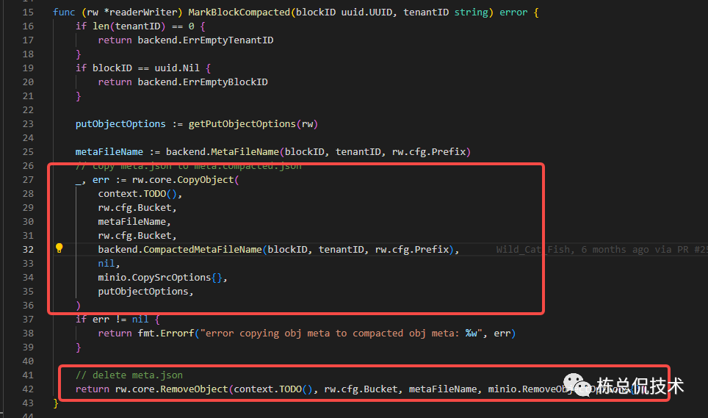Click the nil argument on line 33
Image resolution: width=708 pixels, height=418 pixels.
(x=106, y=263)
